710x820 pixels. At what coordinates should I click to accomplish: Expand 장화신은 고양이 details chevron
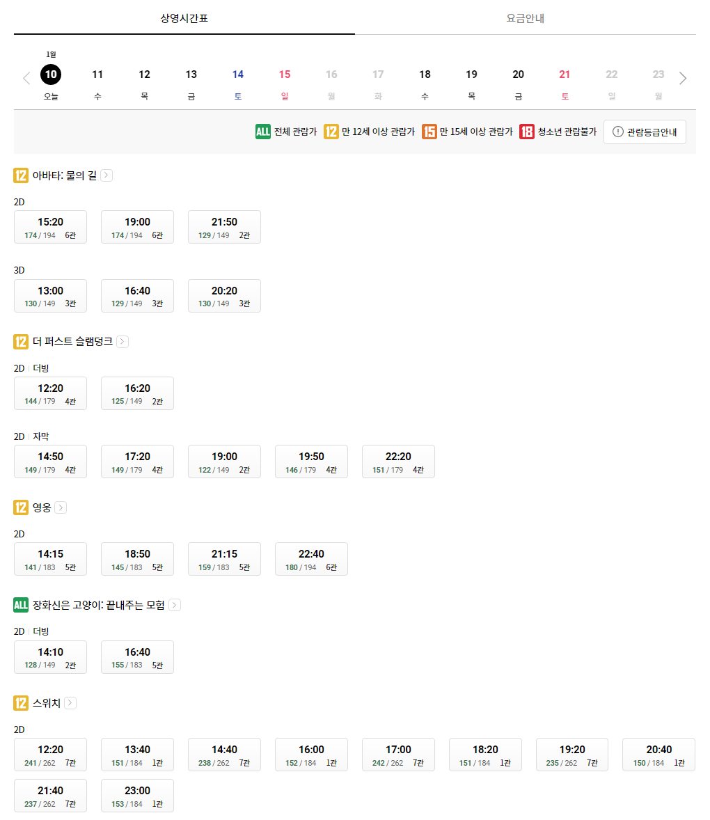tap(175, 605)
